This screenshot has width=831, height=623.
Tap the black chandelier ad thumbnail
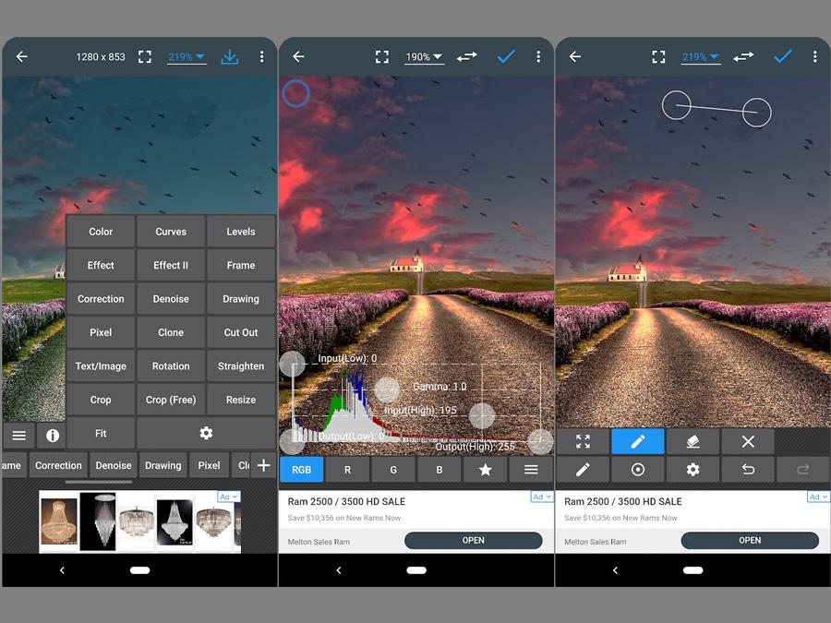[98, 521]
